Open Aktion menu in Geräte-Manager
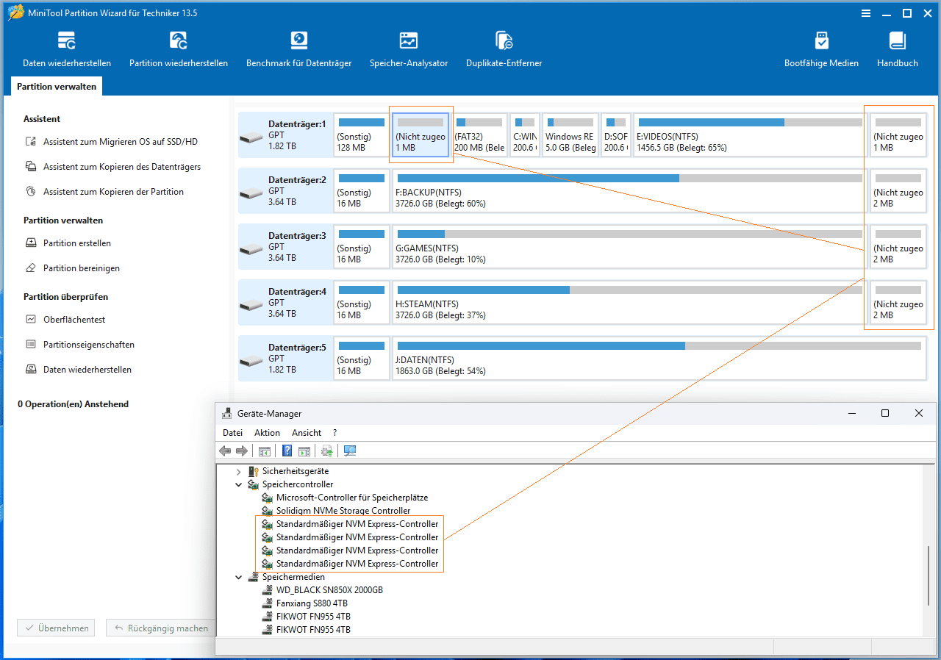 coord(268,433)
